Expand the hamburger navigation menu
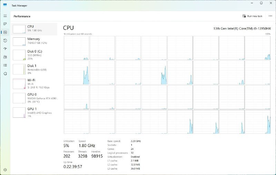The image size is (276, 175). pyautogui.click(x=5, y=16)
